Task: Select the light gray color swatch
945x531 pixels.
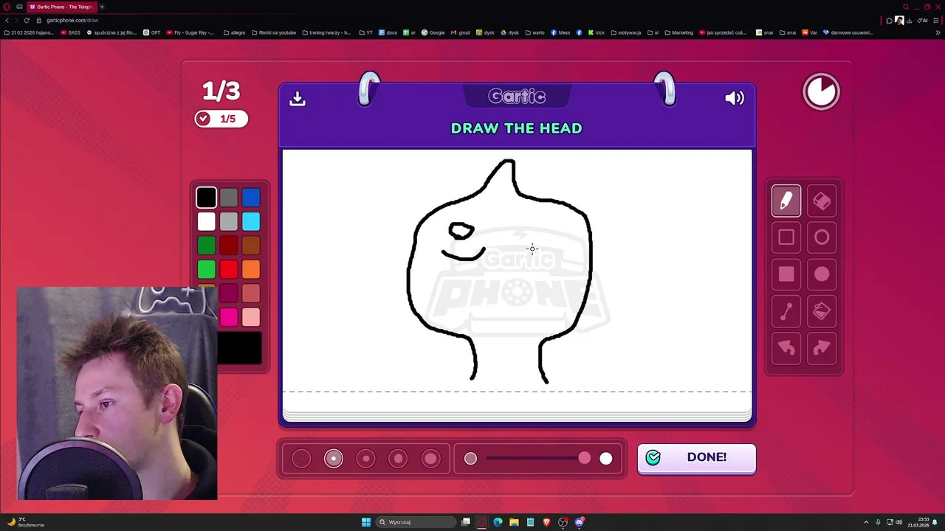Action: [229, 221]
